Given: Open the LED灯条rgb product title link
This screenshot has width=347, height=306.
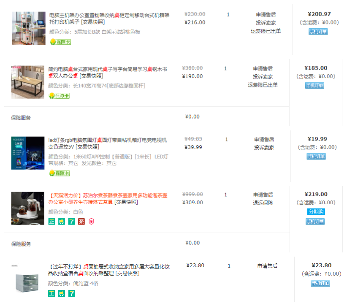Looking at the screenshot, I should coord(107,140).
